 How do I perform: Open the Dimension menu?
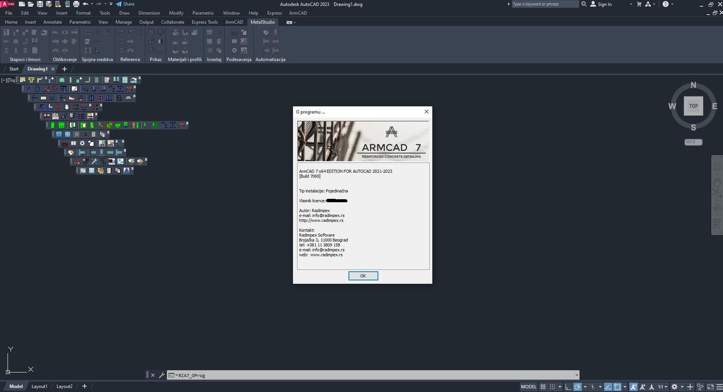pos(149,13)
